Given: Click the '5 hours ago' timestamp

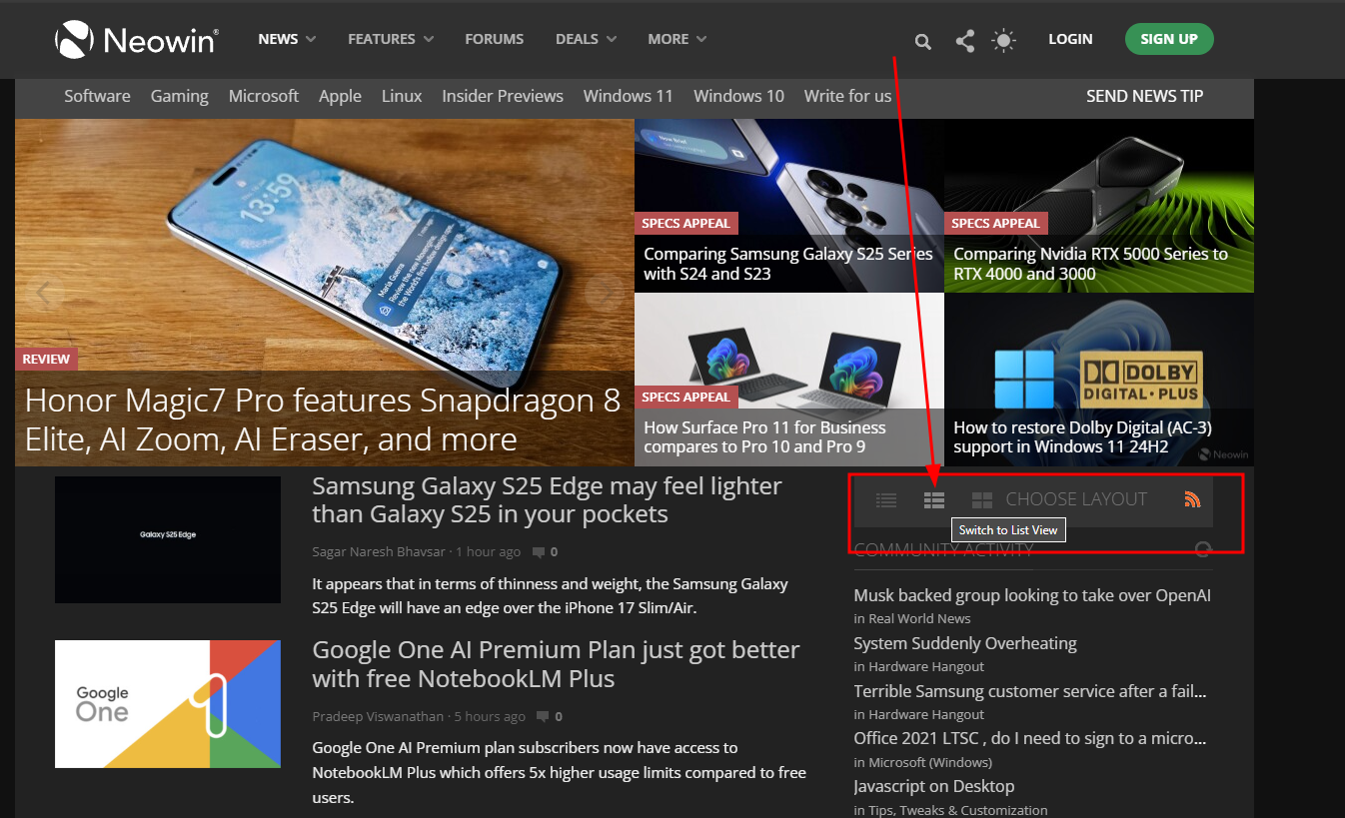Looking at the screenshot, I should [490, 716].
